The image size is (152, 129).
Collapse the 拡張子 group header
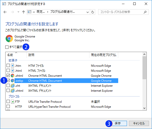click(13, 60)
